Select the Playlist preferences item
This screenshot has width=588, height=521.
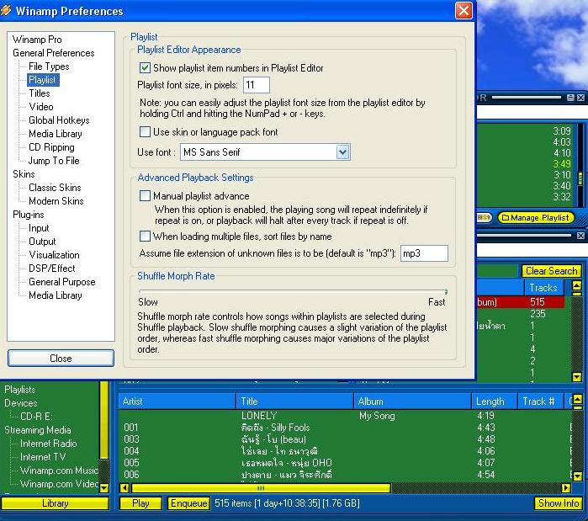[43, 80]
